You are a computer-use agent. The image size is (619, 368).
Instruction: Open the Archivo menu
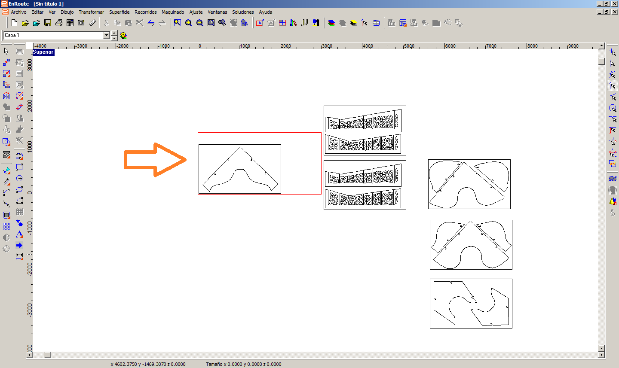point(18,12)
